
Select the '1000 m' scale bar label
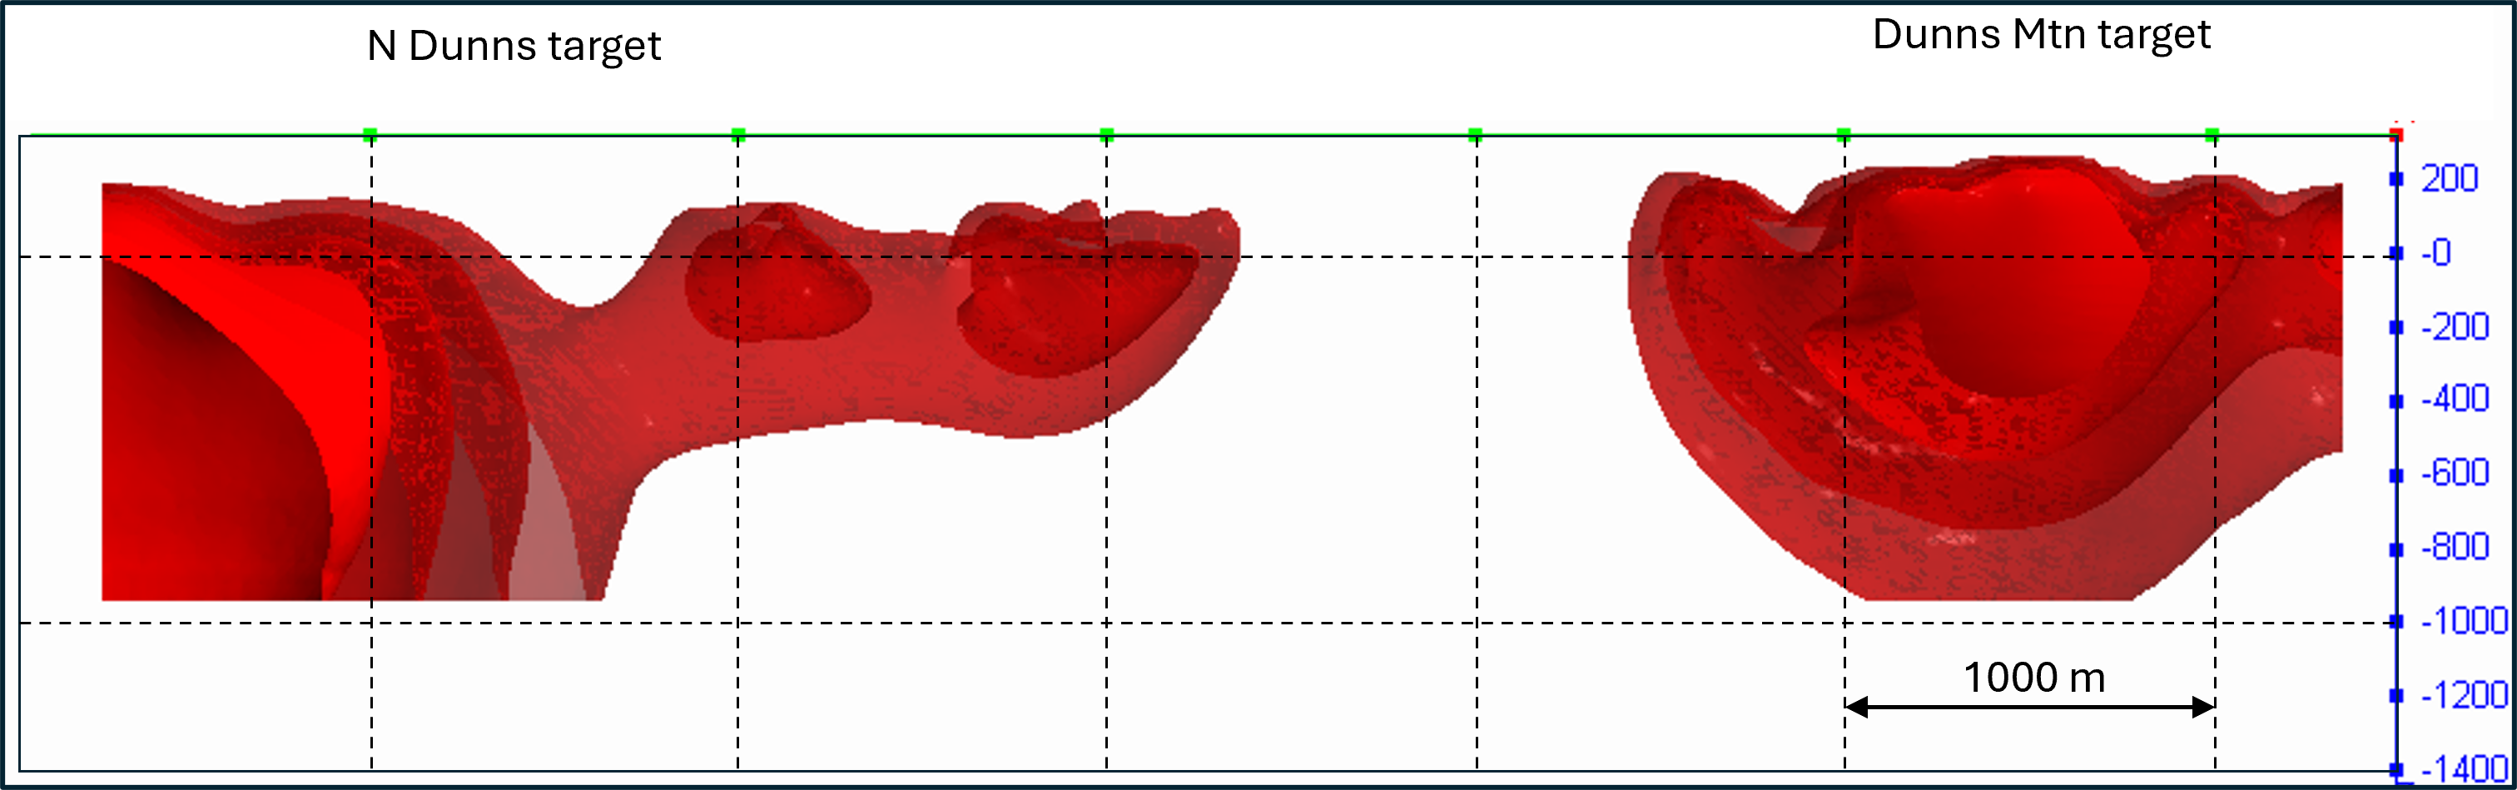2034,678
